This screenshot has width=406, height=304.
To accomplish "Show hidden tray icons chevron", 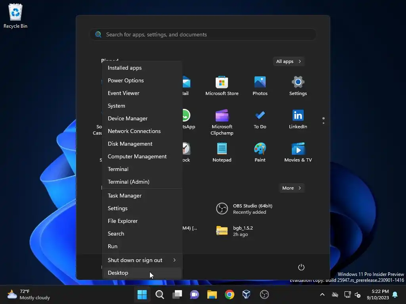I will pyautogui.click(x=322, y=294).
